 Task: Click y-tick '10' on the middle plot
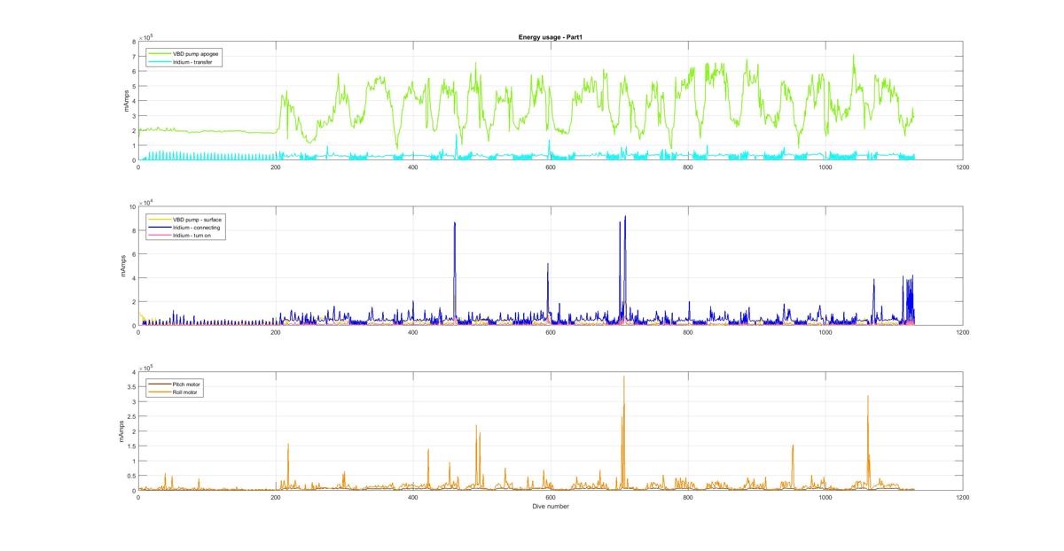[132, 207]
